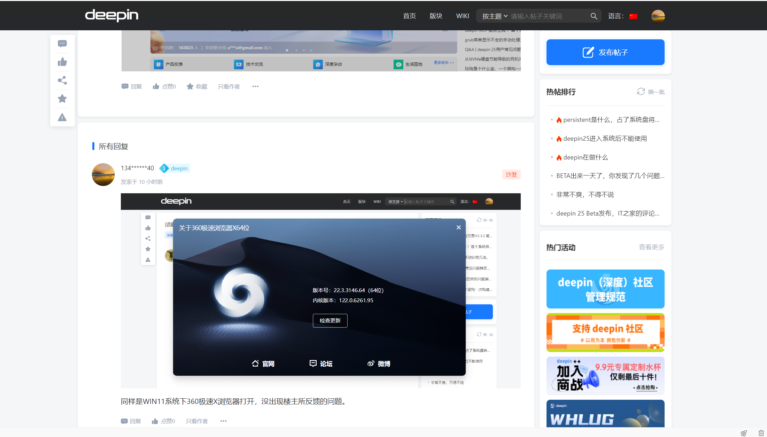Open more options dots under first post
767x437 pixels.
(x=255, y=86)
